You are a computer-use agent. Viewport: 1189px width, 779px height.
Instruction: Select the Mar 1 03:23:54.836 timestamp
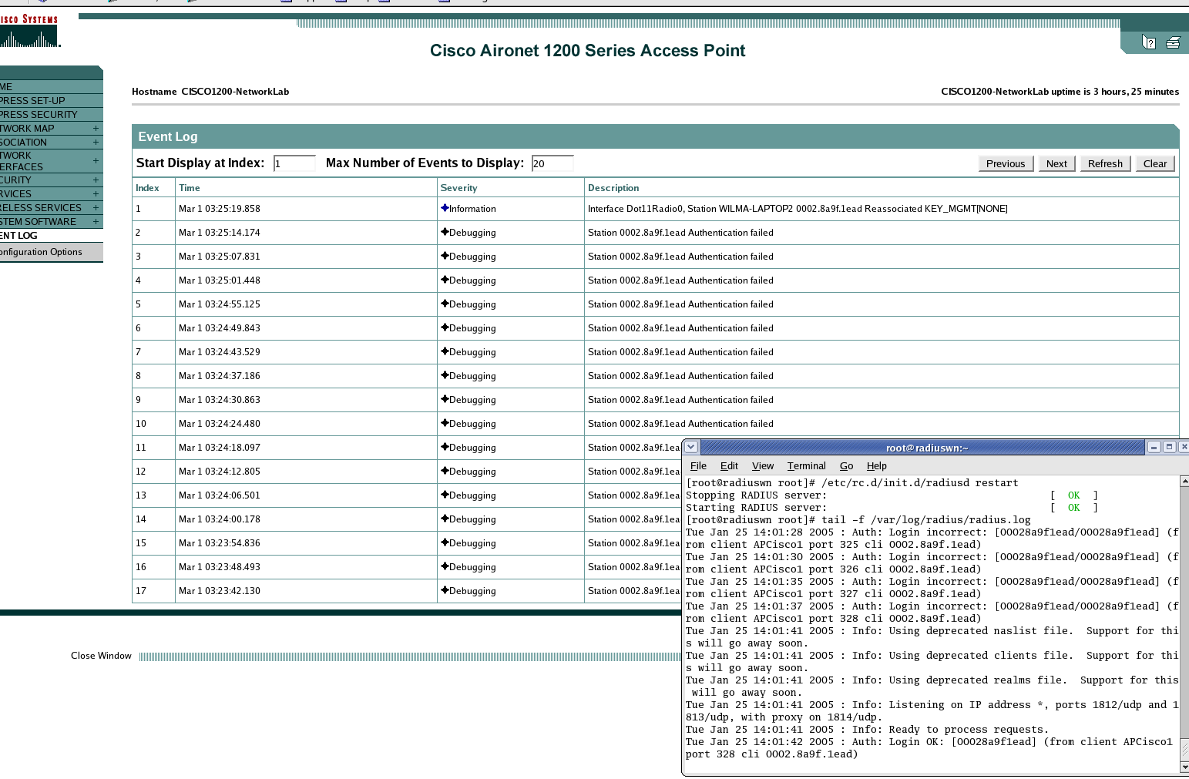click(220, 542)
